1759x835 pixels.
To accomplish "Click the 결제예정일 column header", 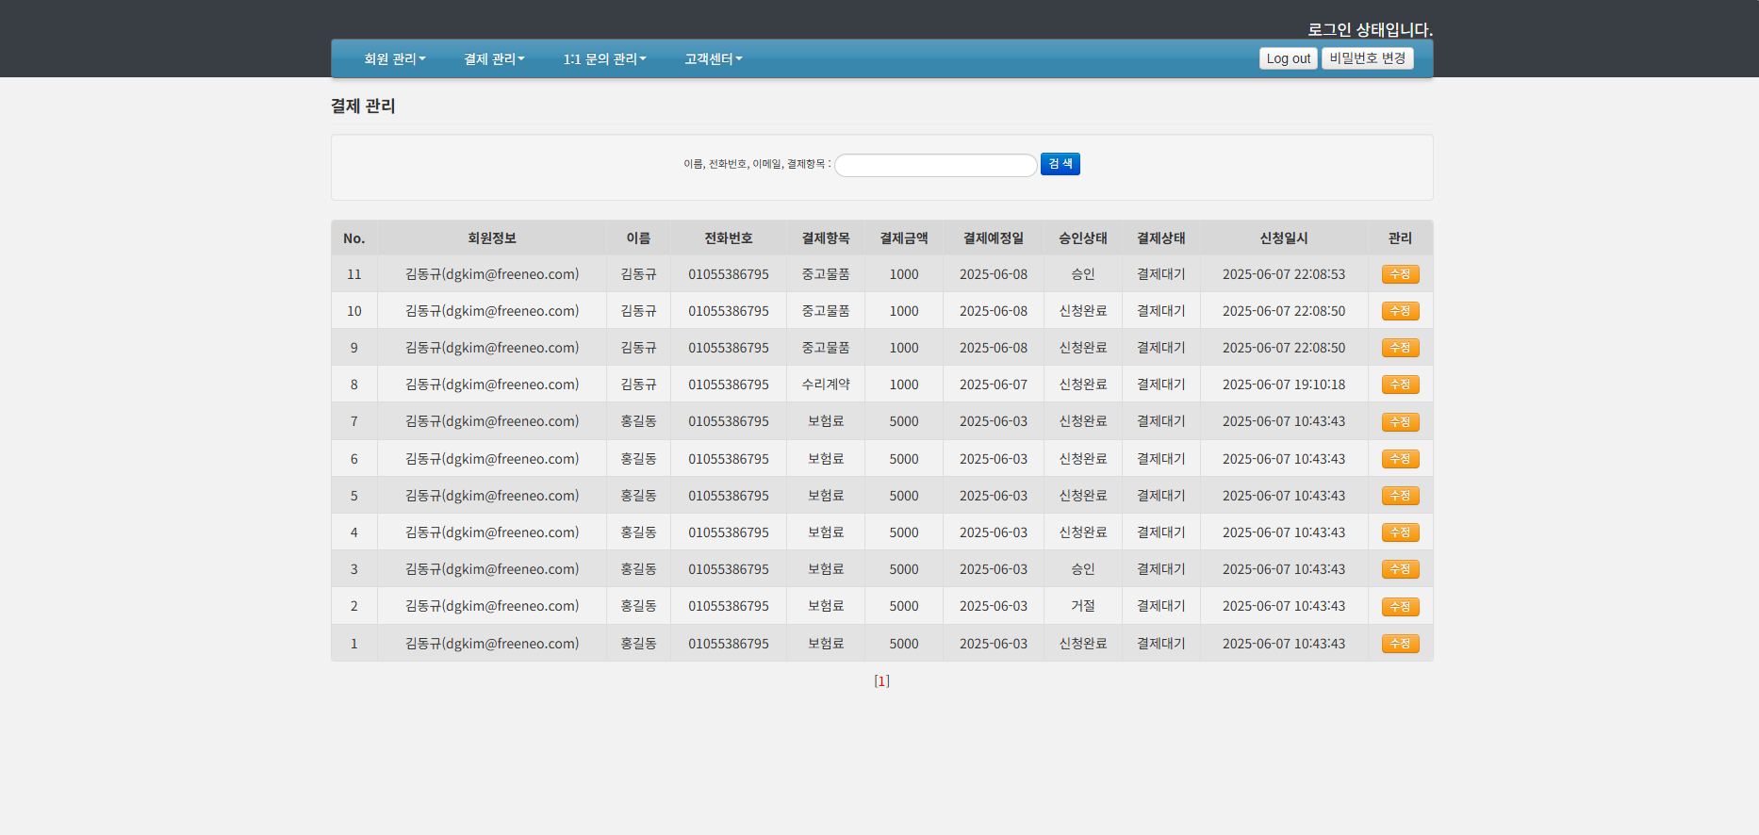I will pyautogui.click(x=994, y=238).
